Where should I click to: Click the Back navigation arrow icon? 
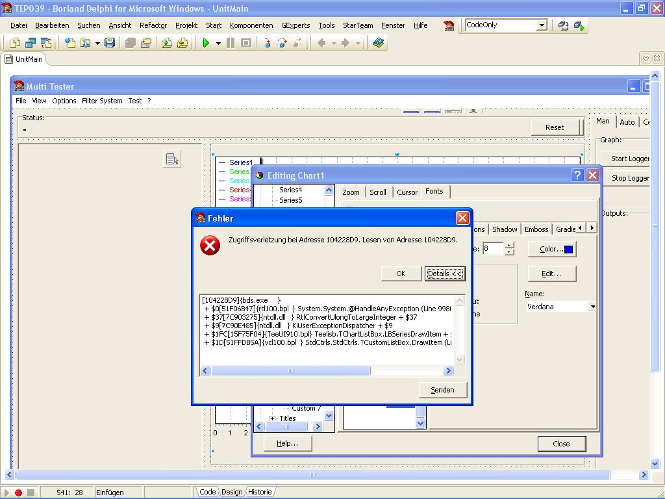(321, 43)
